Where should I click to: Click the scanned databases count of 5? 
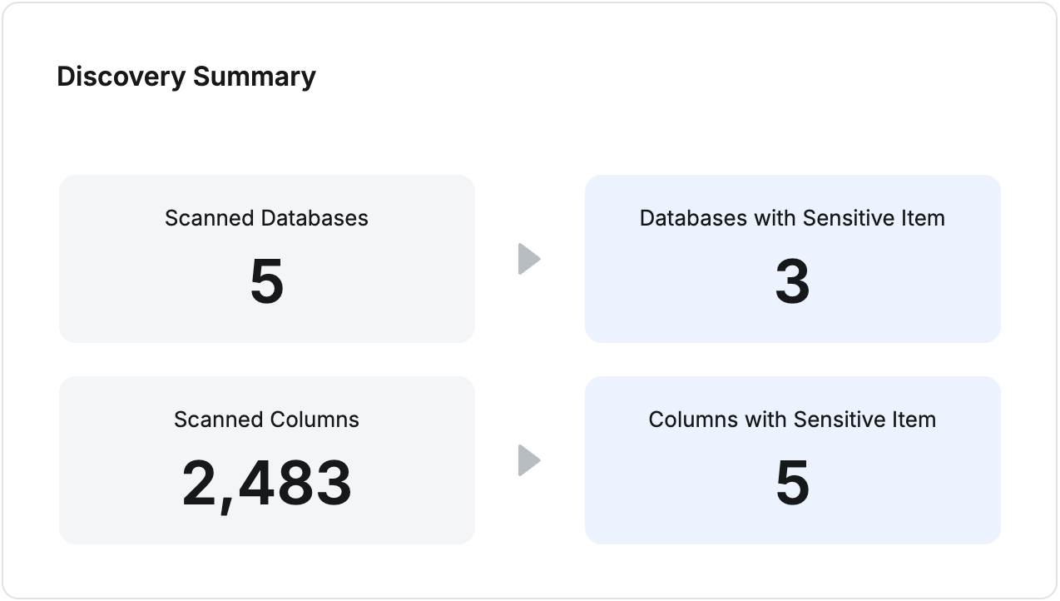(267, 281)
